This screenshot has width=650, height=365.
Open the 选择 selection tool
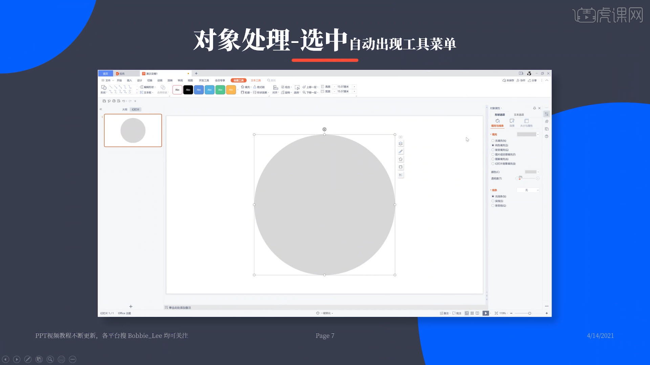point(297,90)
